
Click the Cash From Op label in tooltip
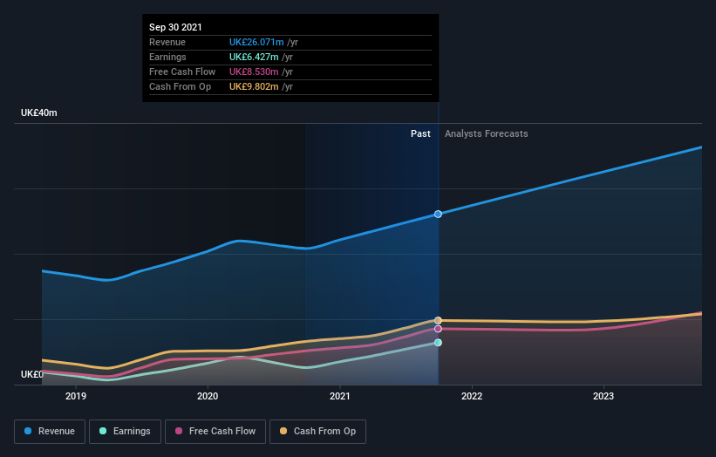180,86
